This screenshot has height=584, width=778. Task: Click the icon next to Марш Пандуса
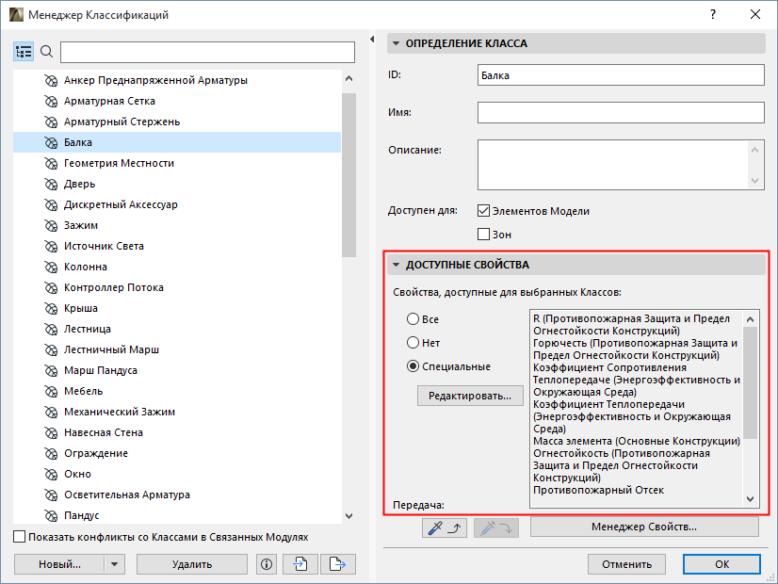coord(51,370)
